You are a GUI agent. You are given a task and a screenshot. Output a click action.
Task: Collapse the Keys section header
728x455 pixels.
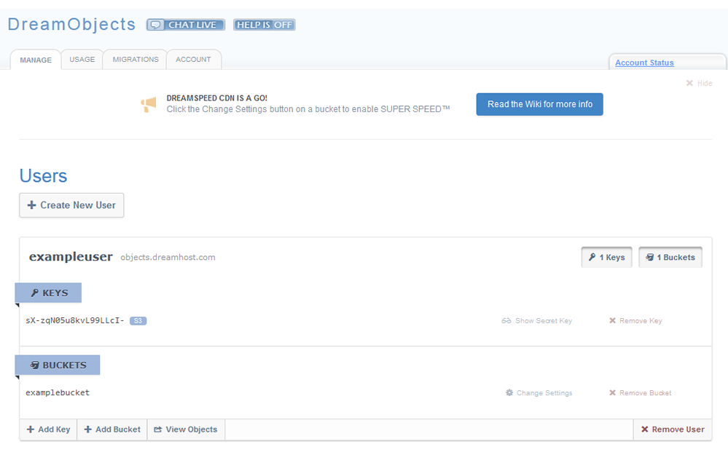coord(49,293)
